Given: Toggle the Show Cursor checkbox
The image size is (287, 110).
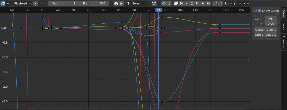Looking at the screenshot, I should pyautogui.click(x=259, y=11).
